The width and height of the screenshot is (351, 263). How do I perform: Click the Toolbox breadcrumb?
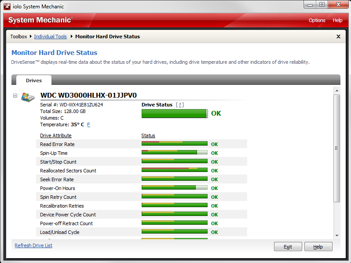18,37
